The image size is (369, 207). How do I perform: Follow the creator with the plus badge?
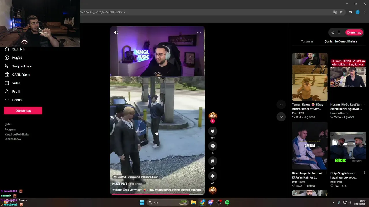coord(213,121)
